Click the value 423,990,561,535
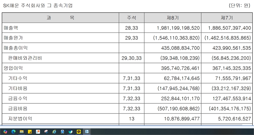This screenshot has width=254, height=135. [232, 48]
